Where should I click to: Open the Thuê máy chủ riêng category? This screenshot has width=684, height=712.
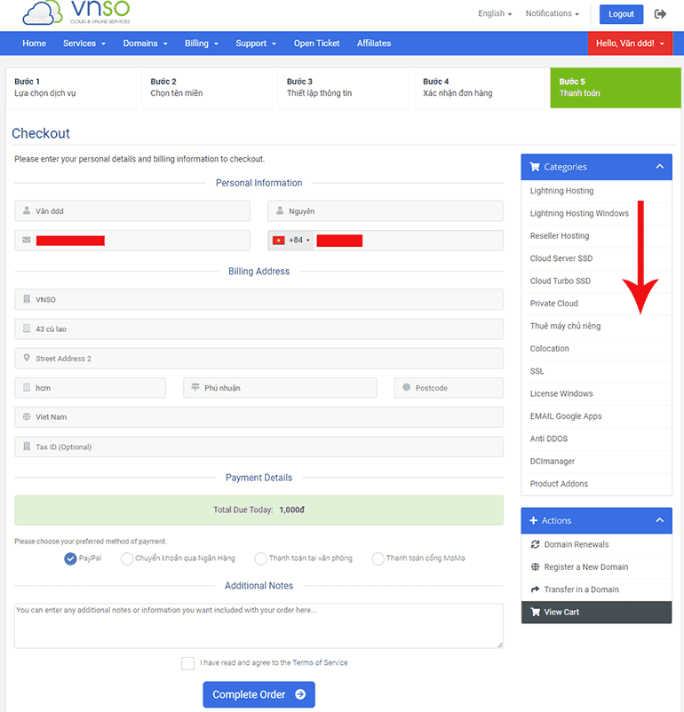[x=596, y=326]
